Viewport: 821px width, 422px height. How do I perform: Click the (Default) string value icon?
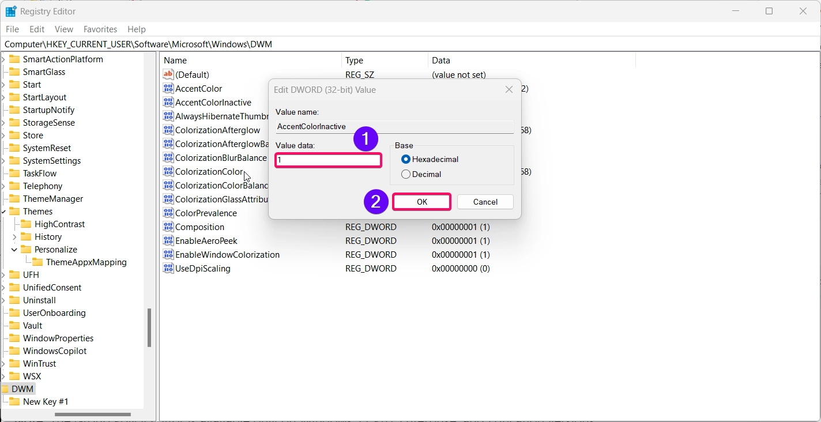click(x=168, y=74)
